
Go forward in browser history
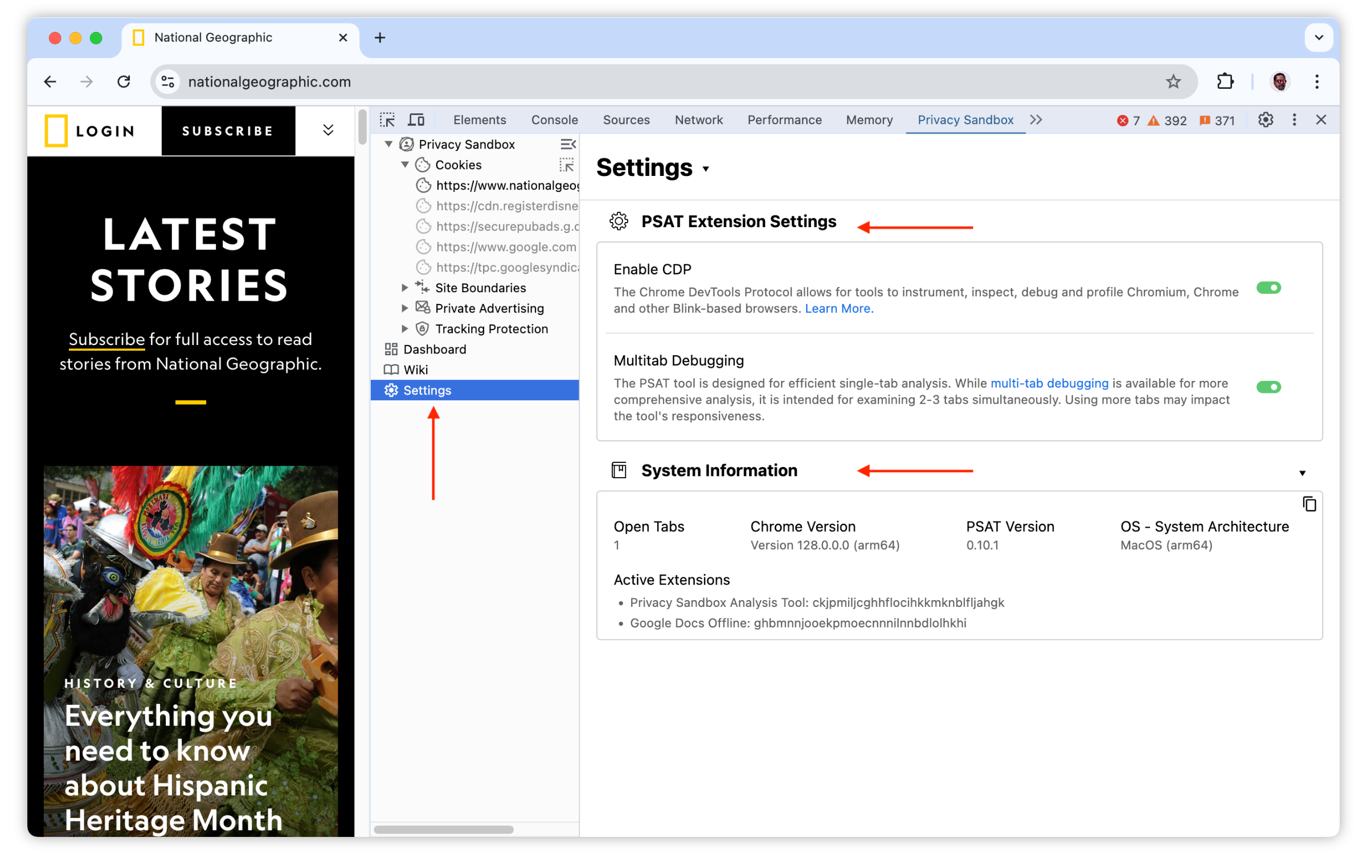click(x=87, y=81)
